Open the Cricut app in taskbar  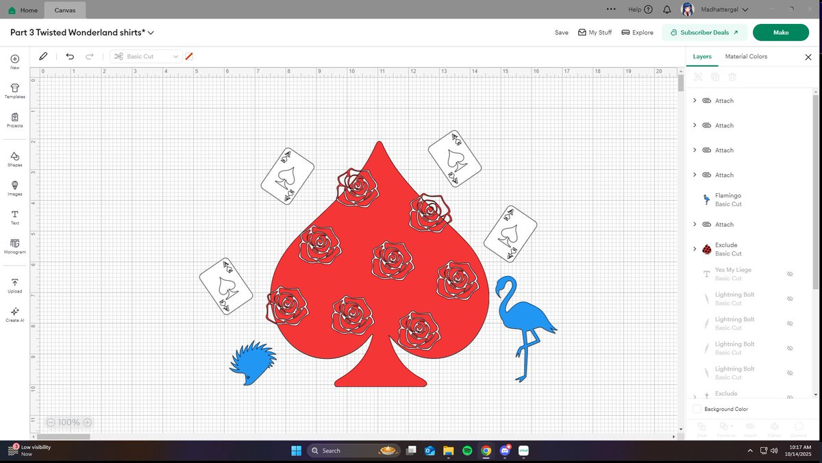(523, 451)
